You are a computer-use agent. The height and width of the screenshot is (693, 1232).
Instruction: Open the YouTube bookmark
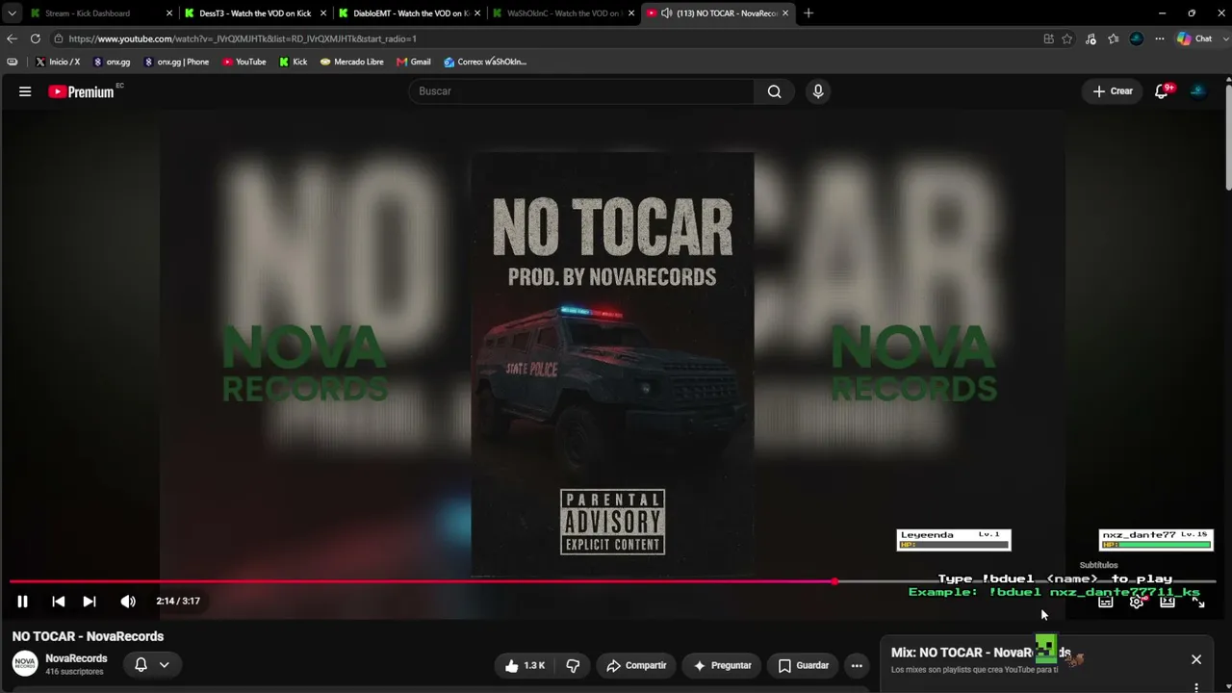pos(244,62)
